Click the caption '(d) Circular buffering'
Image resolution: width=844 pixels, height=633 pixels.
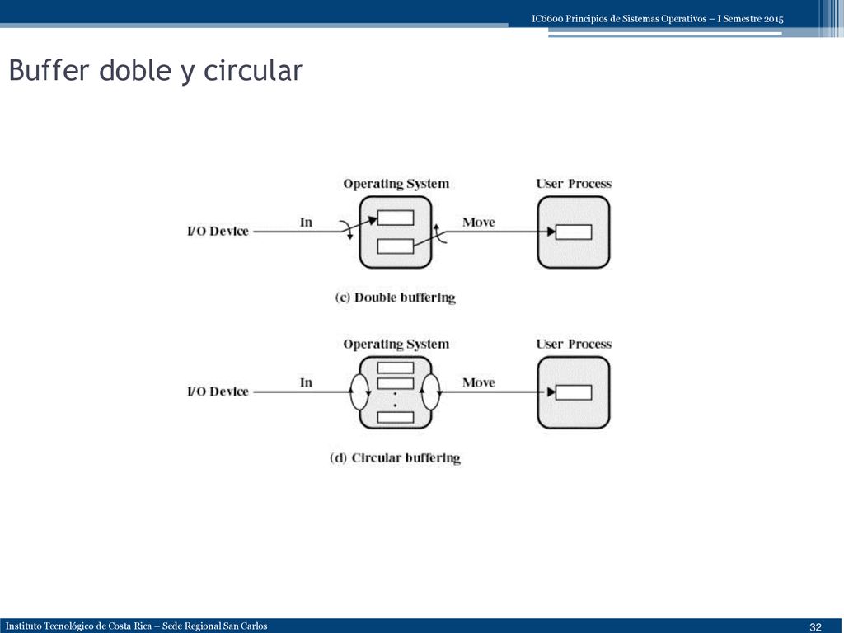click(395, 458)
